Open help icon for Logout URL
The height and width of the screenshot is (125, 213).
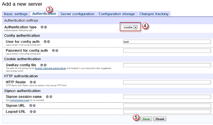(31, 112)
